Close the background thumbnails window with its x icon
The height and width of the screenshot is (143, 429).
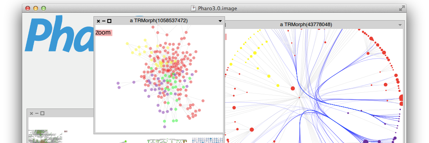coord(31,113)
